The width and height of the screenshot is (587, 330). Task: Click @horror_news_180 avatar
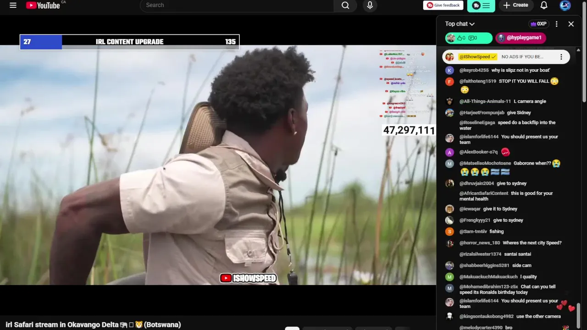coord(449,243)
